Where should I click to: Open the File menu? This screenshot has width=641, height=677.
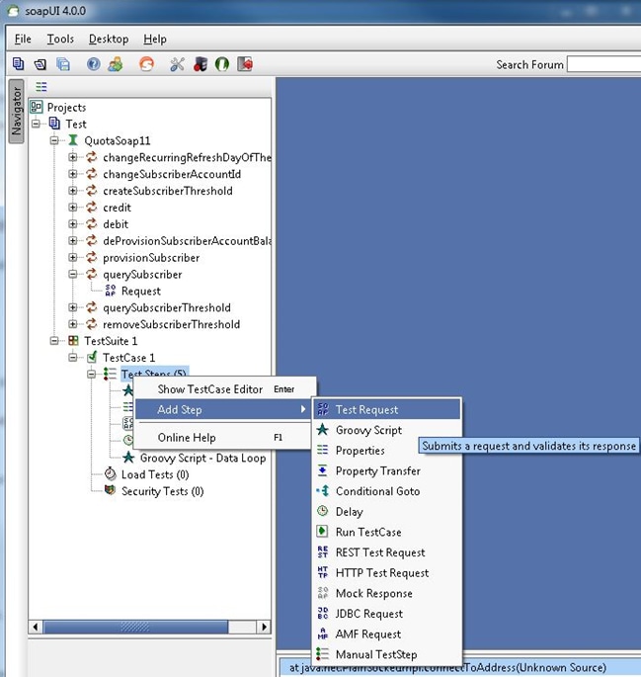click(23, 40)
